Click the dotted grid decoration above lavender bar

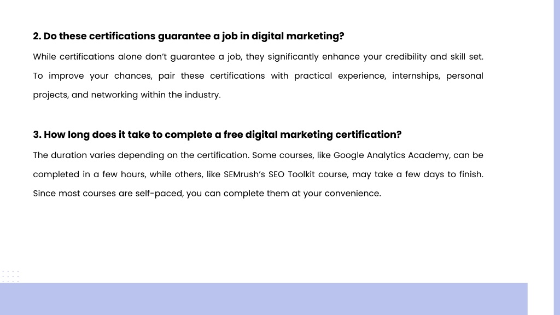pos(10,276)
